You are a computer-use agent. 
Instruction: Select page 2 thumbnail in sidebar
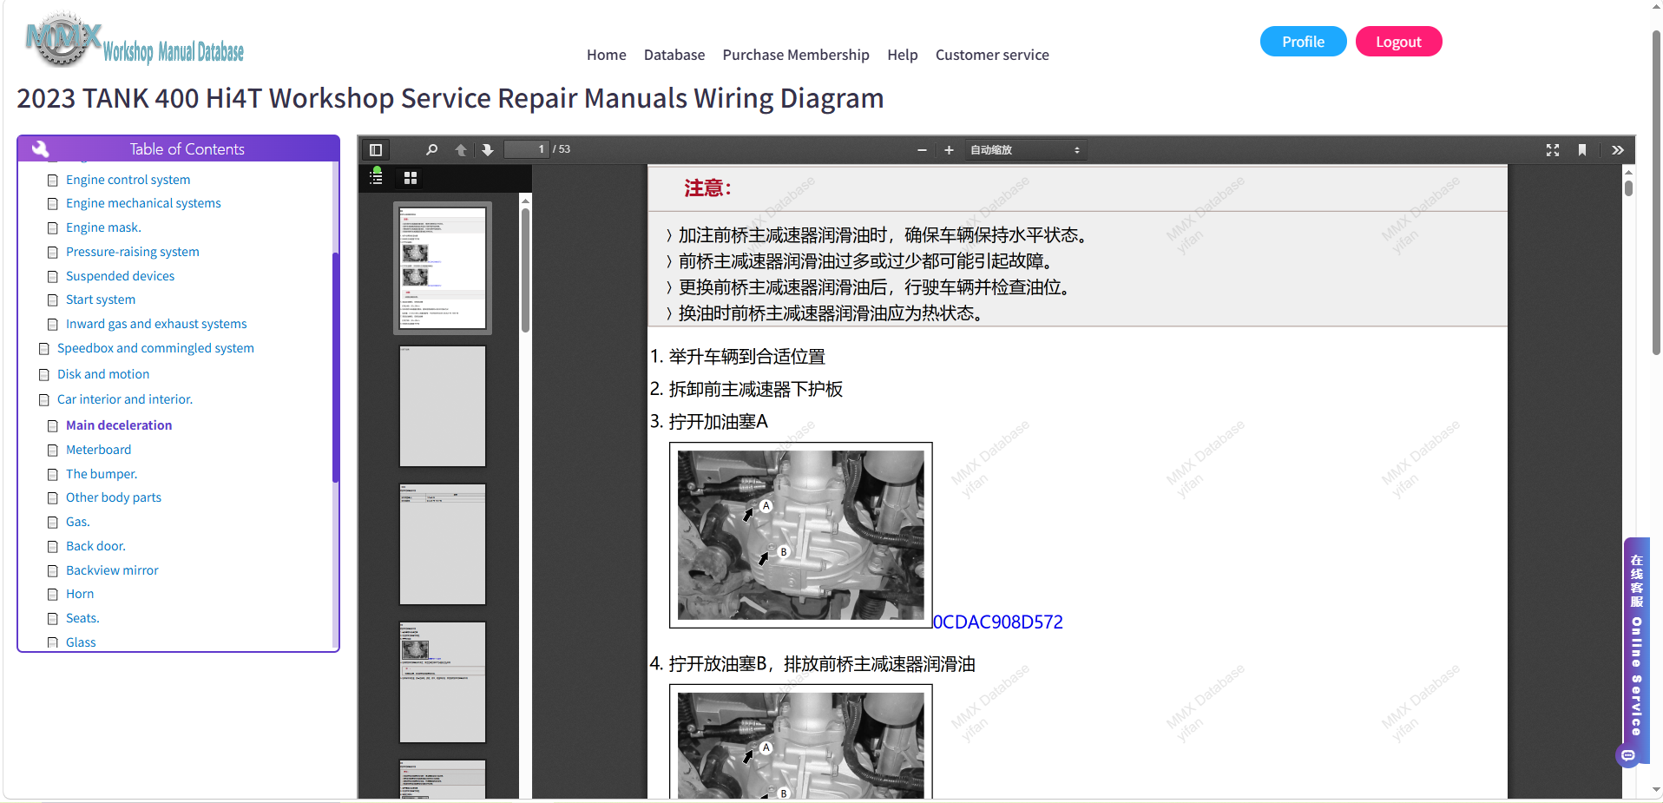point(443,406)
